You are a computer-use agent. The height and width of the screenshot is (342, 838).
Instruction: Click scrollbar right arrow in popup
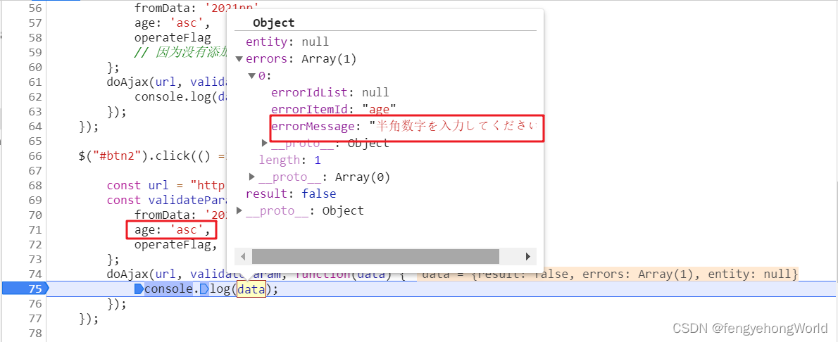coord(528,256)
